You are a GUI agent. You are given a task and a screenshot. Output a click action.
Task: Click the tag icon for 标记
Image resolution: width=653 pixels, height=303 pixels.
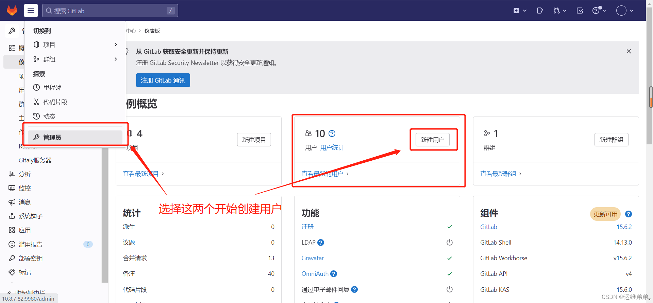click(12, 272)
